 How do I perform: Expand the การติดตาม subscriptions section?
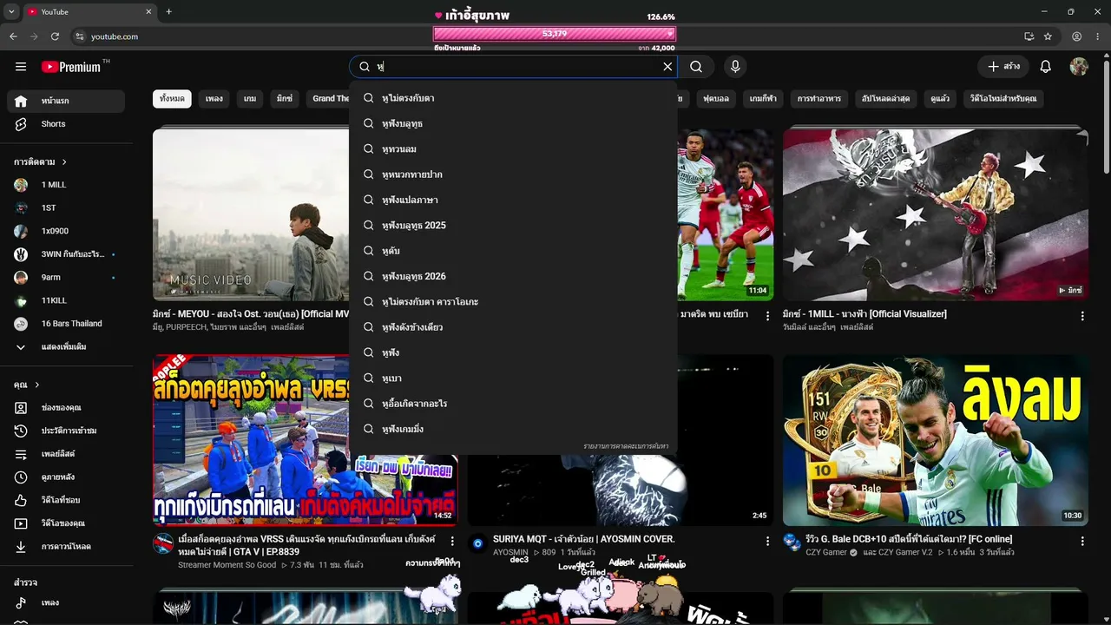pos(41,161)
